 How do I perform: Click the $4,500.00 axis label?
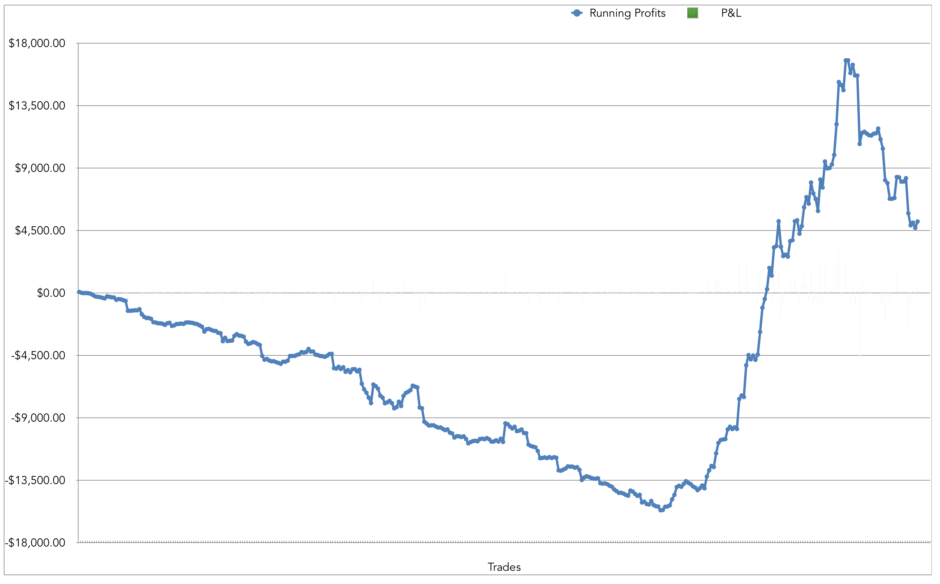40,231
